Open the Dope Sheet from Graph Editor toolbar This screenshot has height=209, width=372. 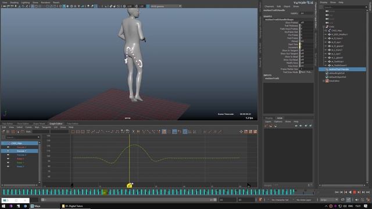tap(246, 132)
